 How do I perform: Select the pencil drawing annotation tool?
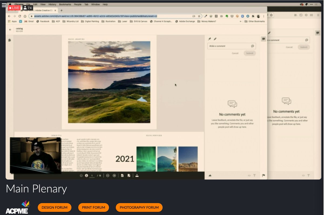[x=215, y=39]
